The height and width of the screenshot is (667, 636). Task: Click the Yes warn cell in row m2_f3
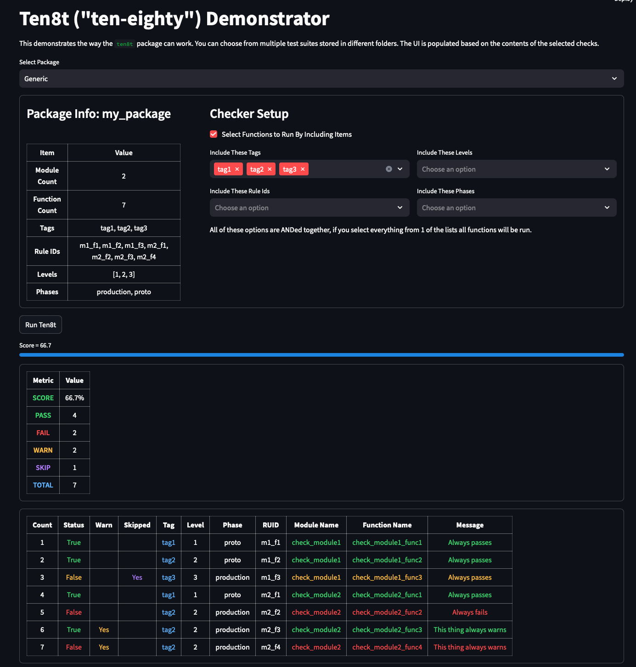[104, 630]
